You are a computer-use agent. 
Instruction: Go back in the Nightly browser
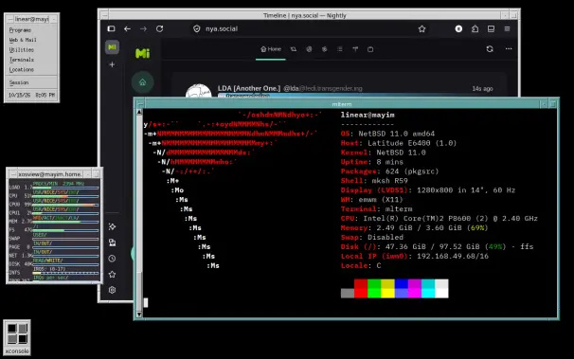(127, 28)
